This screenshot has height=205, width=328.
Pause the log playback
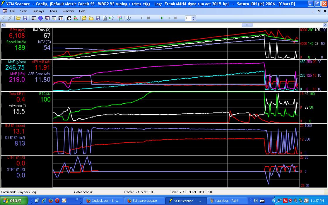(x=169, y=18)
